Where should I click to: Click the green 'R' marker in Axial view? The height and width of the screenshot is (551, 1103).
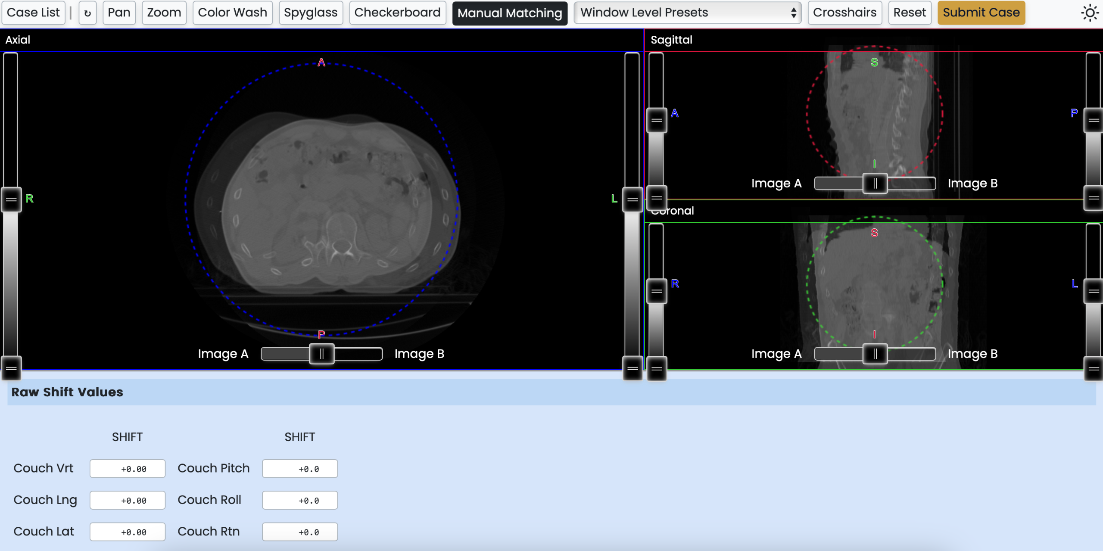29,199
